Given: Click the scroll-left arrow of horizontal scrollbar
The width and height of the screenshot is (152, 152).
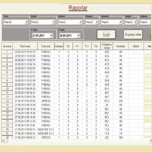Looking at the screenshot, I should pyautogui.click(x=3, y=140).
